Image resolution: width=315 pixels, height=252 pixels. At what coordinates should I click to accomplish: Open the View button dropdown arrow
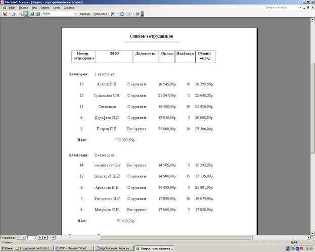(9, 14)
